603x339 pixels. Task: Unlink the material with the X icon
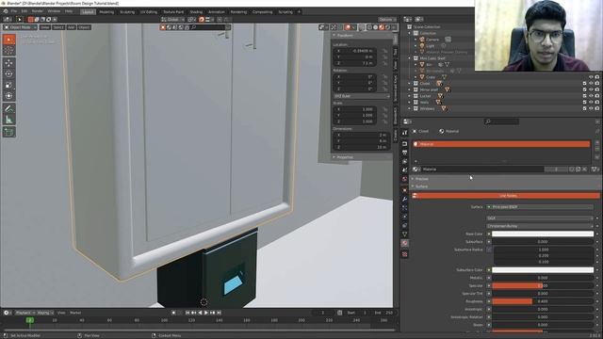[584, 169]
